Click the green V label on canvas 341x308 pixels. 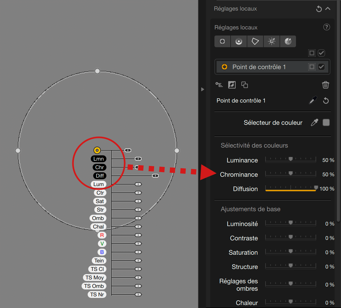102,244
